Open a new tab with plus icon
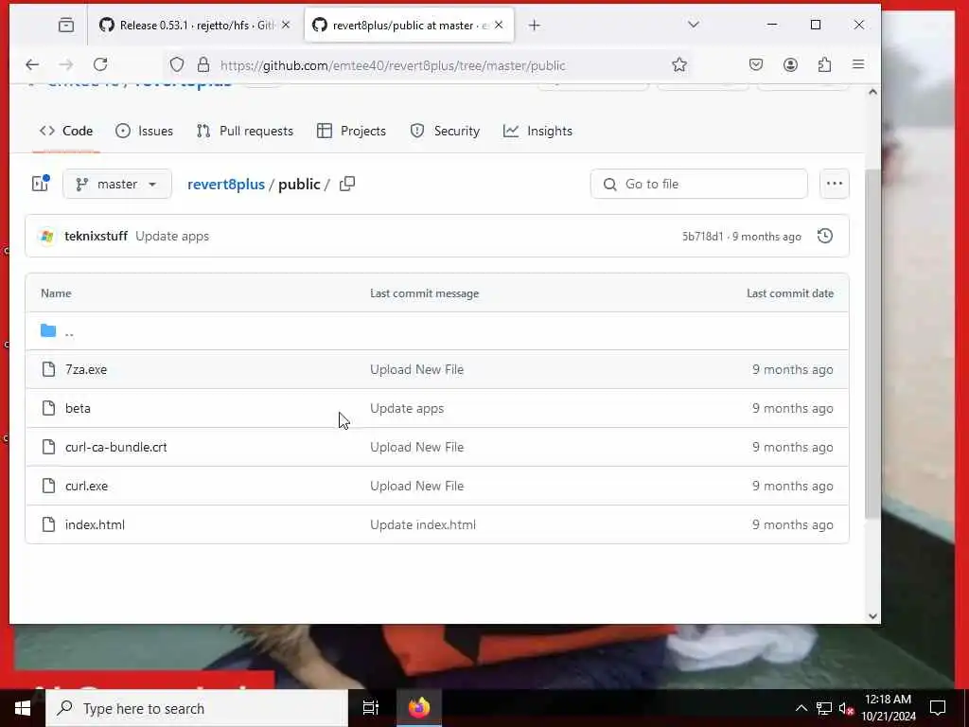Screen dimensions: 969x727 [x=535, y=26]
